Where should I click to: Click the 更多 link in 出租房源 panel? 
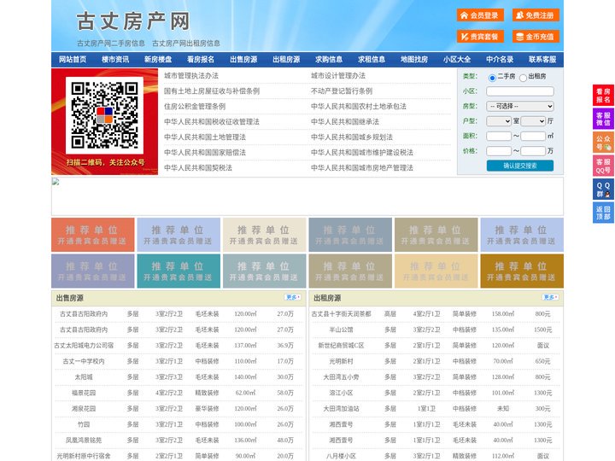550,298
